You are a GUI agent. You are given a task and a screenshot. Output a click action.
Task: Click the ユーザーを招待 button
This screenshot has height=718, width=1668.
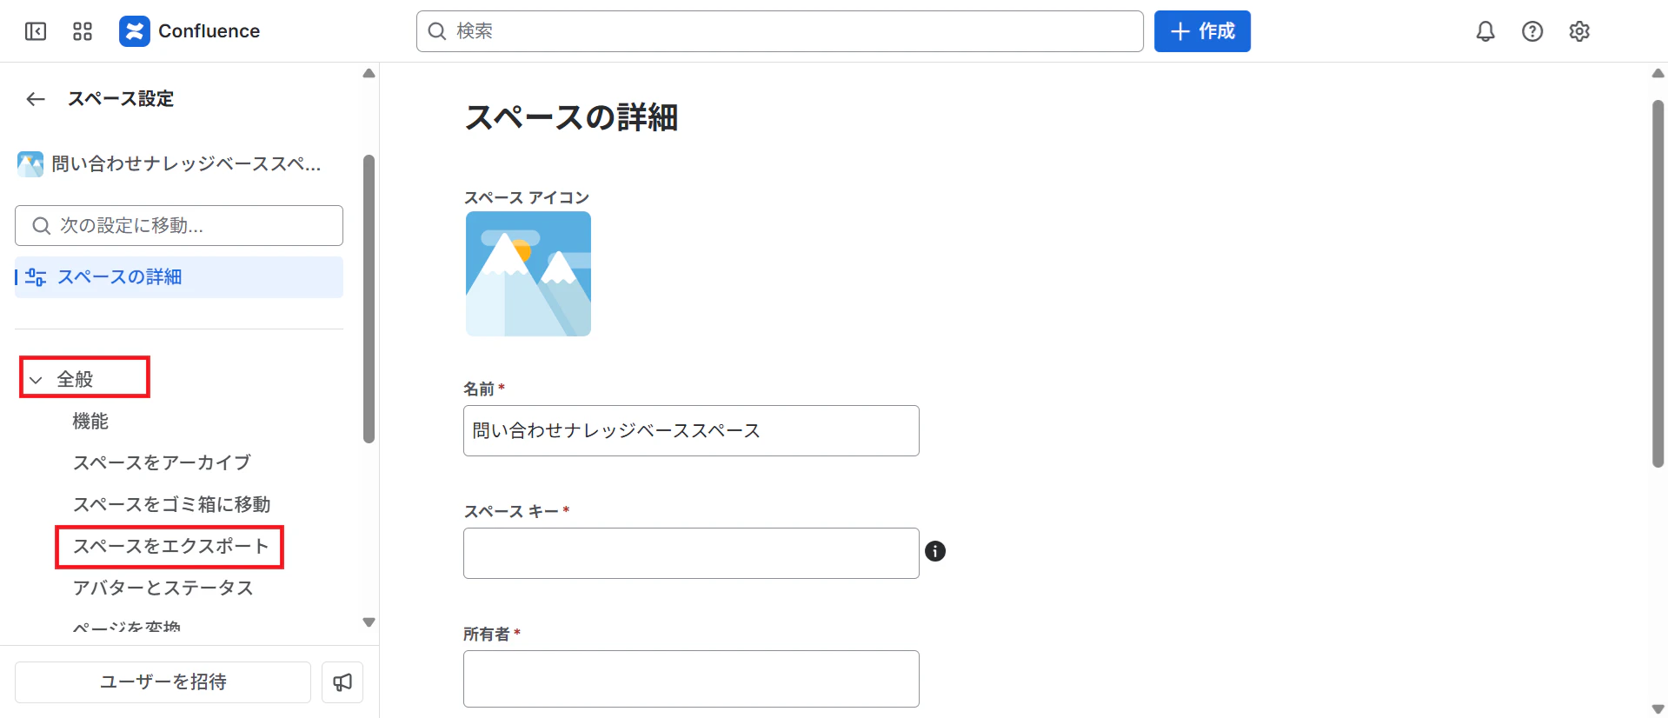(x=163, y=682)
